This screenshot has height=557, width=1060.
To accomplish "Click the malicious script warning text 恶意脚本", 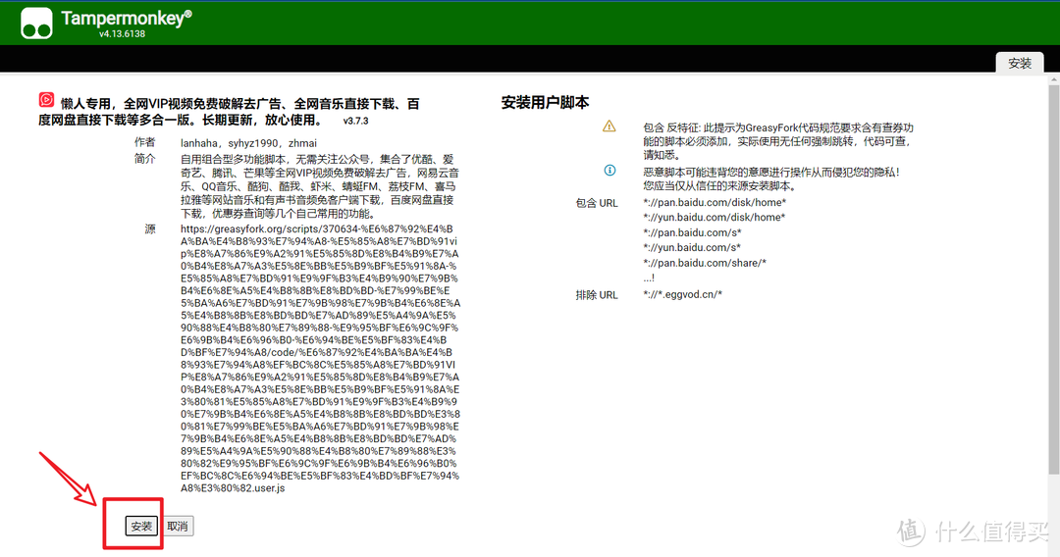I will [771, 178].
